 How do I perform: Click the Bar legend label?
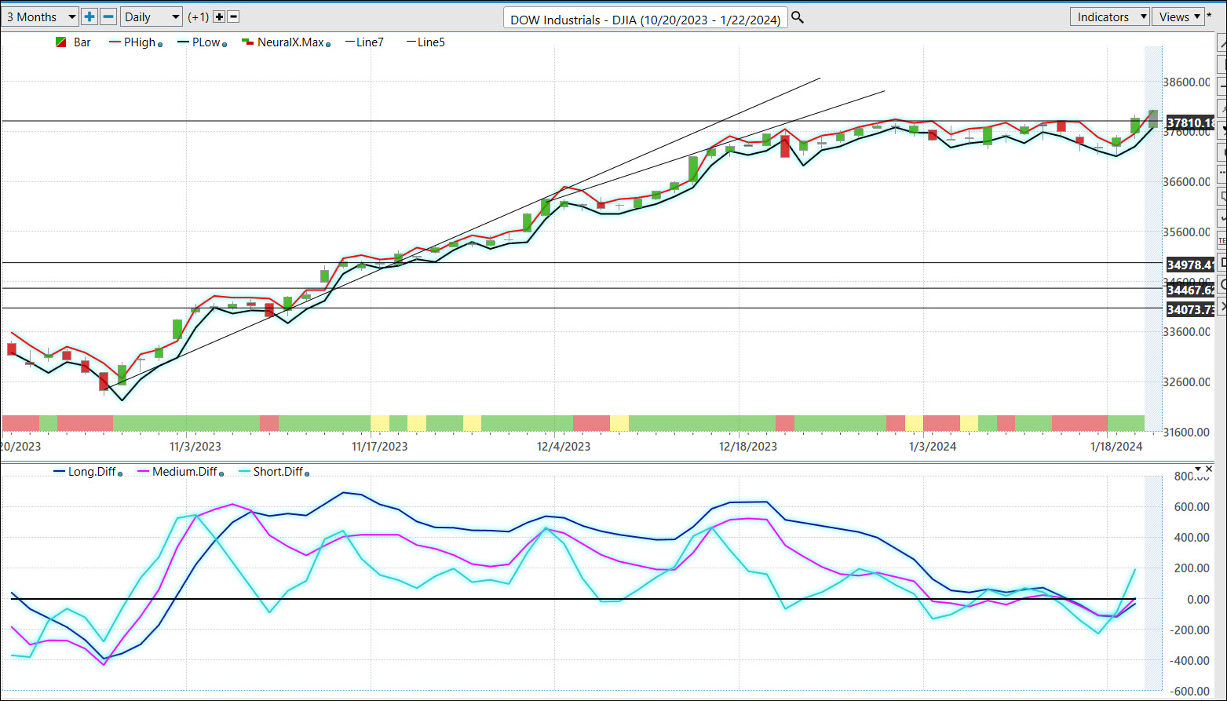click(82, 42)
